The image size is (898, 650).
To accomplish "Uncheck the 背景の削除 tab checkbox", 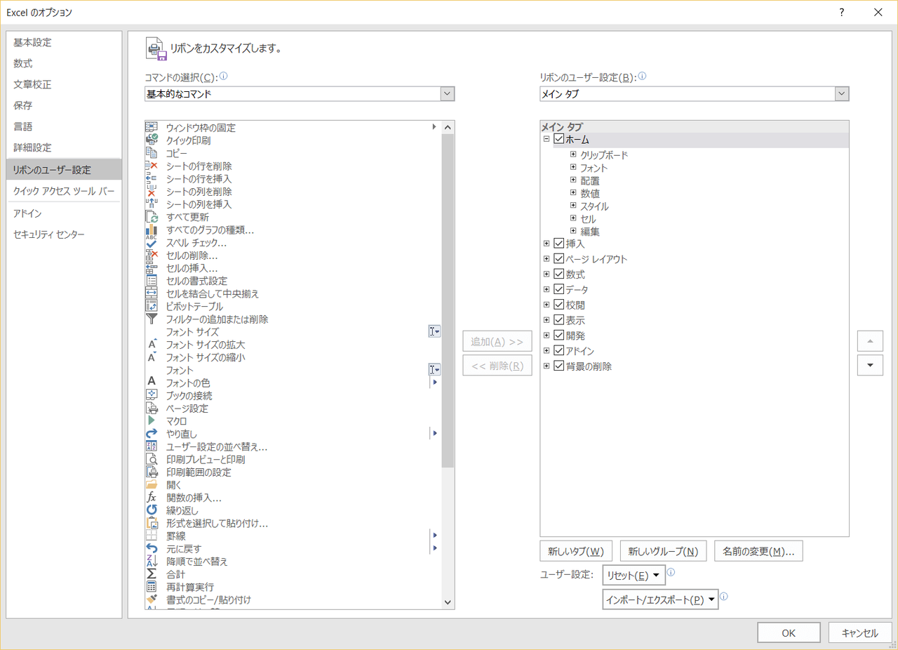I will (x=558, y=366).
